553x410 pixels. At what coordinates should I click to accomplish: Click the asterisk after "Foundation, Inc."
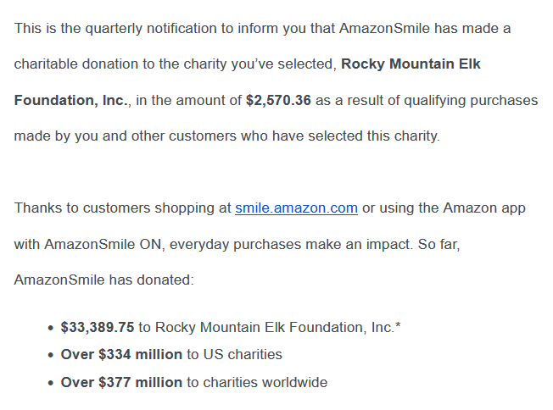(398, 325)
